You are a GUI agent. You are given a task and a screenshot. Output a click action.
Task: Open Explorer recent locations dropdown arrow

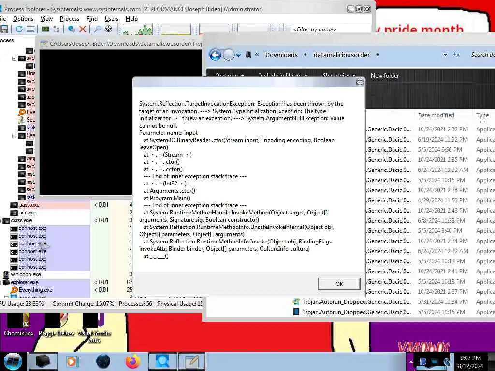coord(239,55)
